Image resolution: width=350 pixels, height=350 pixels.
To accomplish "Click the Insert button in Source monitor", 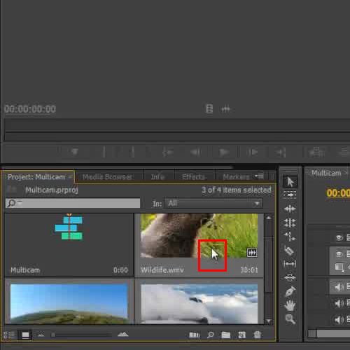I will click(x=316, y=152).
